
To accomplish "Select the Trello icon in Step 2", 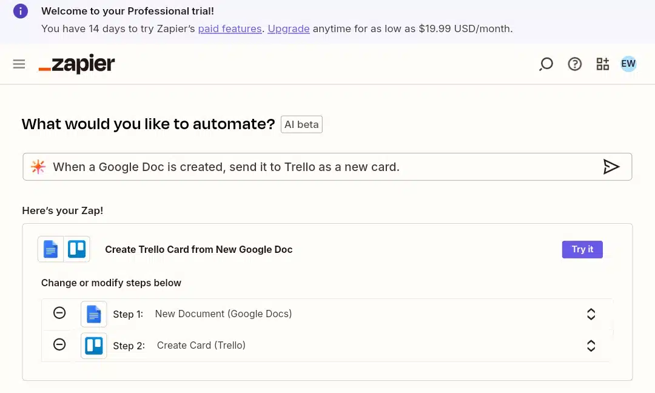I will [93, 346].
